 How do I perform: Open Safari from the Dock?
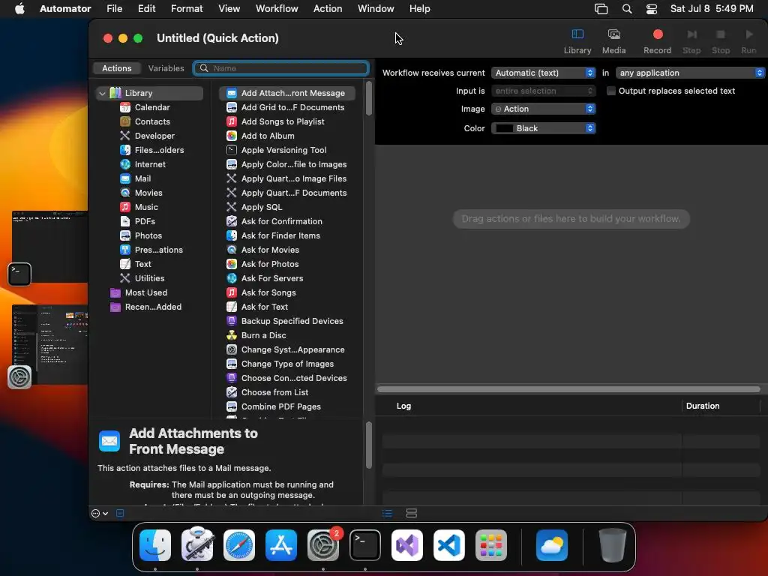click(239, 545)
